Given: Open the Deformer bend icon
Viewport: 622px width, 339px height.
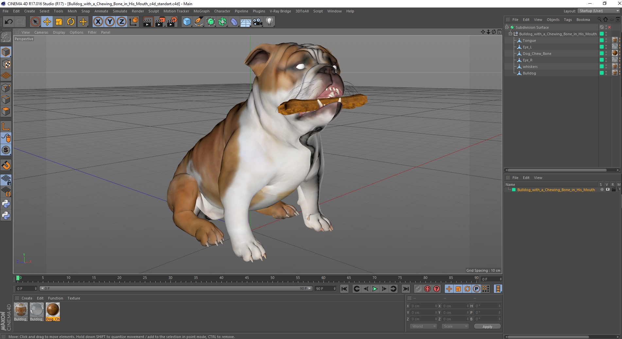Looking at the screenshot, I should click(x=234, y=22).
